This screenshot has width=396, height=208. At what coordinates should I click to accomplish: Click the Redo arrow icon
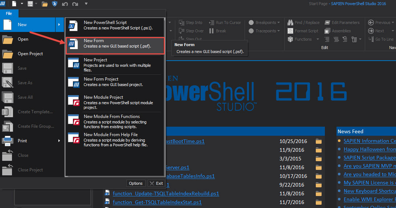click(x=75, y=4)
